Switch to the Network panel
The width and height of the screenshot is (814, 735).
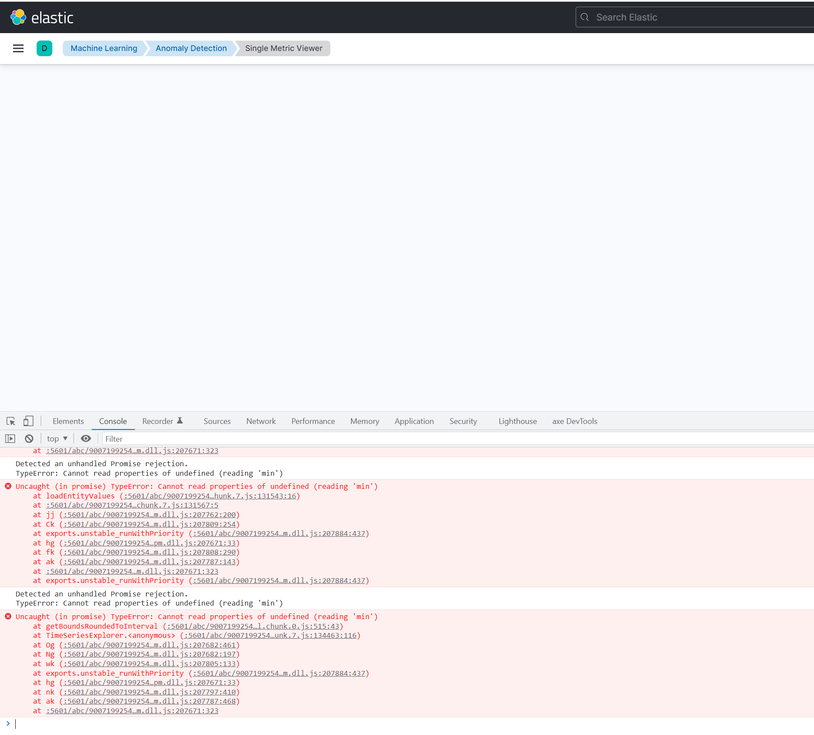[x=261, y=421]
